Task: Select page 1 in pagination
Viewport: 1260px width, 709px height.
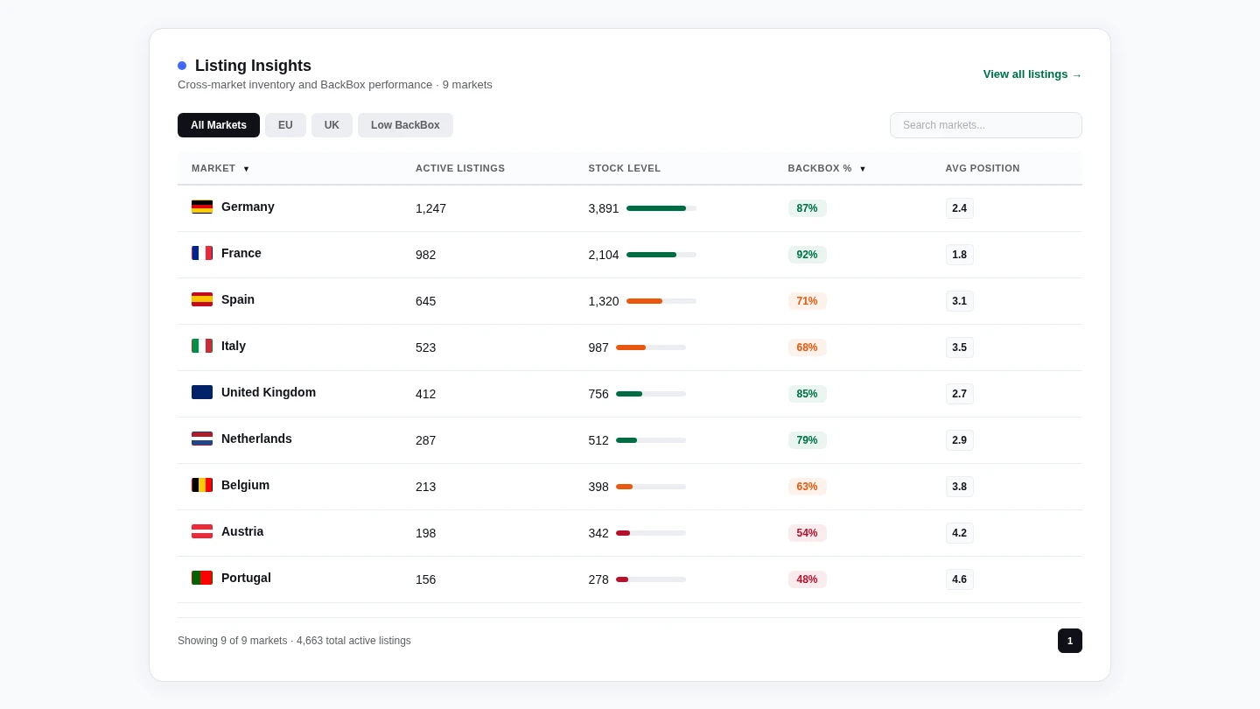Action: pos(1070,641)
